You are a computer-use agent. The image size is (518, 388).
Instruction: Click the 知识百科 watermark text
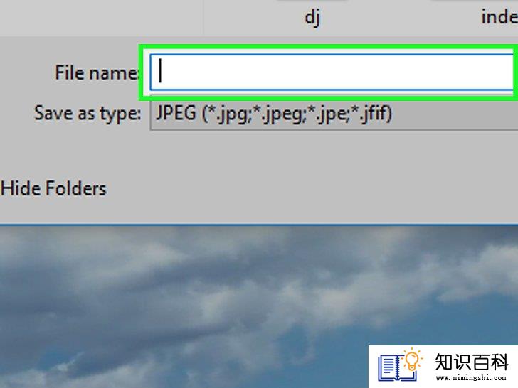click(471, 362)
